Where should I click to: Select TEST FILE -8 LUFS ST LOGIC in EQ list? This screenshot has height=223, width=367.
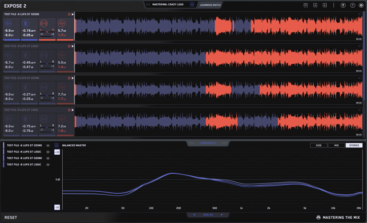click(x=24, y=164)
